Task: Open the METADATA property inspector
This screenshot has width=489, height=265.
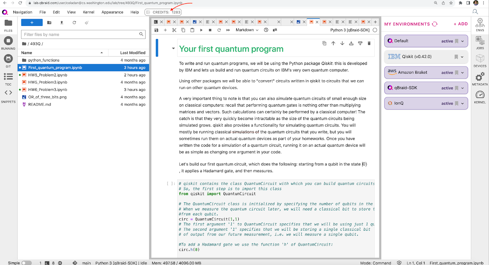Action: (480, 79)
